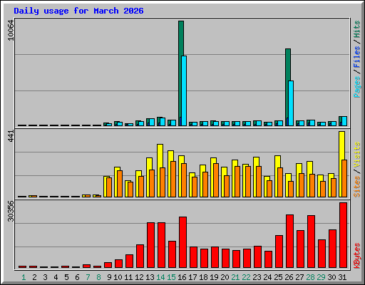
Task: Click the day 1 label on x-axis
Action: 24,277
